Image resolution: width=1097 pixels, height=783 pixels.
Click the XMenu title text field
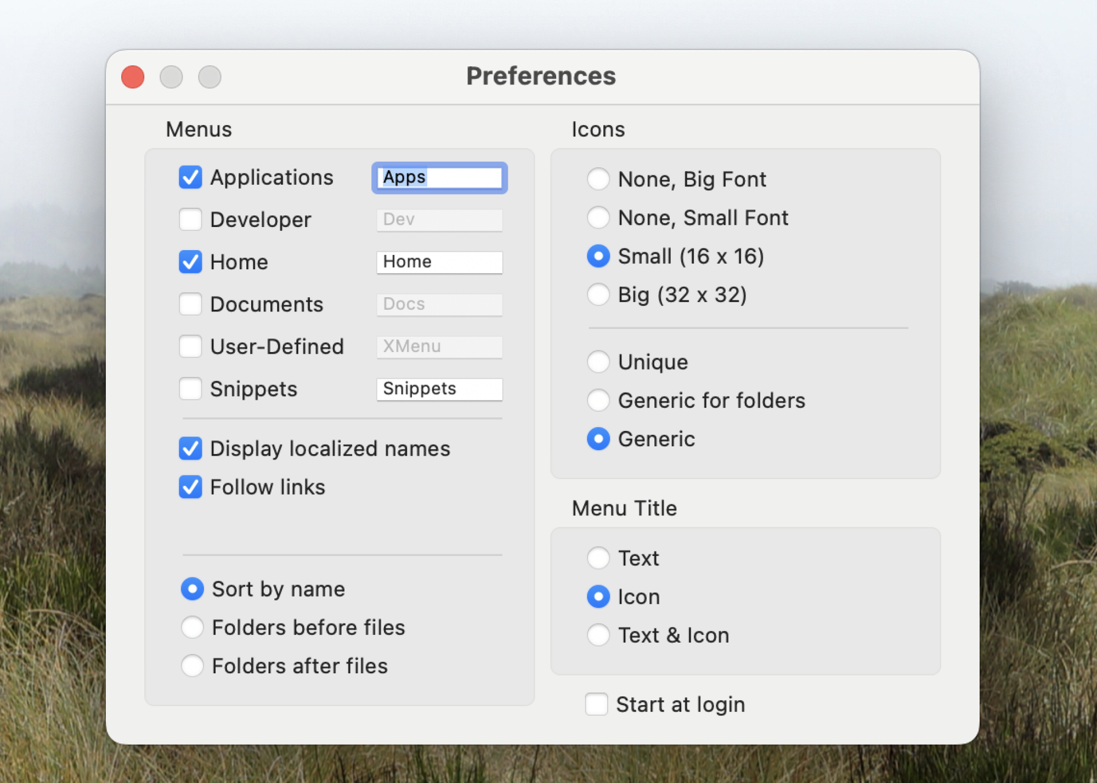click(x=439, y=347)
